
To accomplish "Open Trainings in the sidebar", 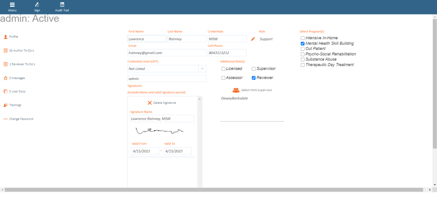I will tap(15, 105).
